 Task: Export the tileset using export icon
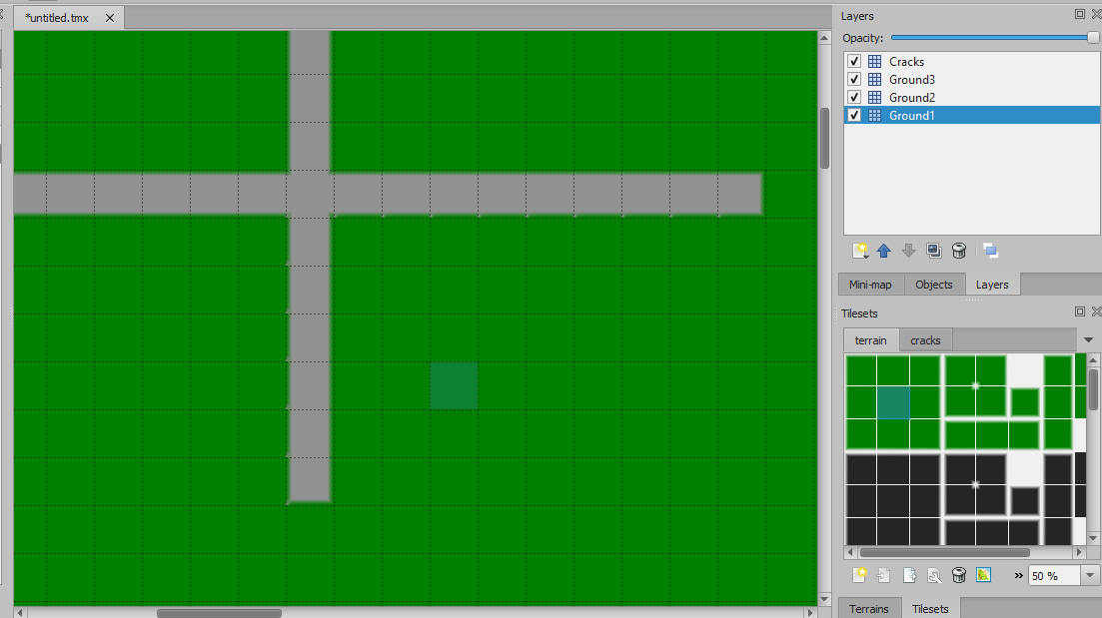[909, 575]
